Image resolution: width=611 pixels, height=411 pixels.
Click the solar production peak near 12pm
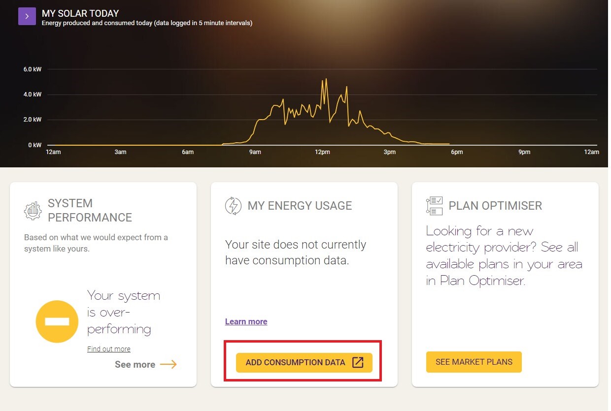click(326, 79)
